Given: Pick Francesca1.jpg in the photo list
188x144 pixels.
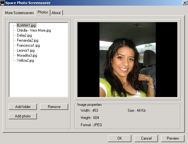Looking at the screenshot, I should click(x=28, y=45).
